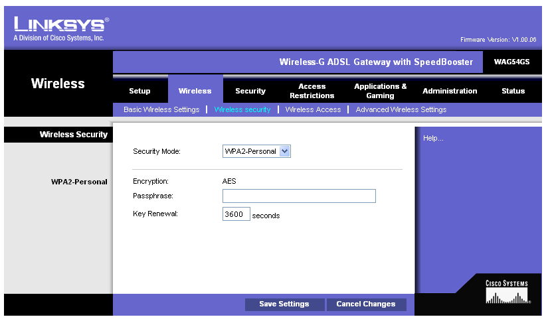Switch to the Status tab
546x319 pixels.
(513, 91)
